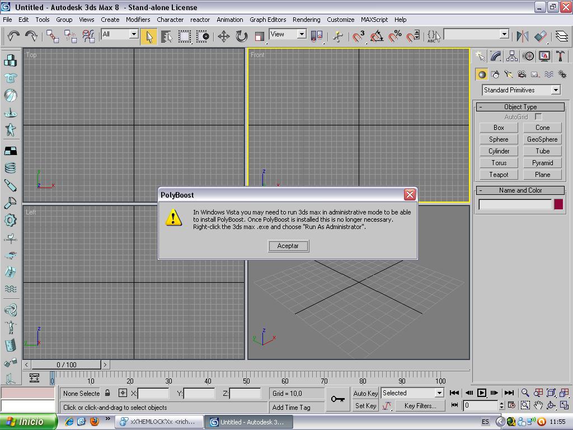
Task: Click the Play Animation button
Action: point(482,392)
